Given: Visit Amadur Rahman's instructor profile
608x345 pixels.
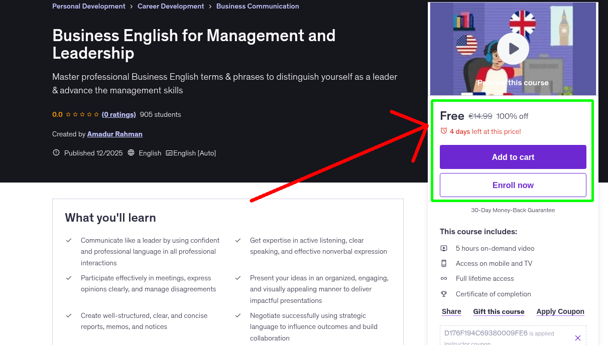Looking at the screenshot, I should (x=114, y=134).
